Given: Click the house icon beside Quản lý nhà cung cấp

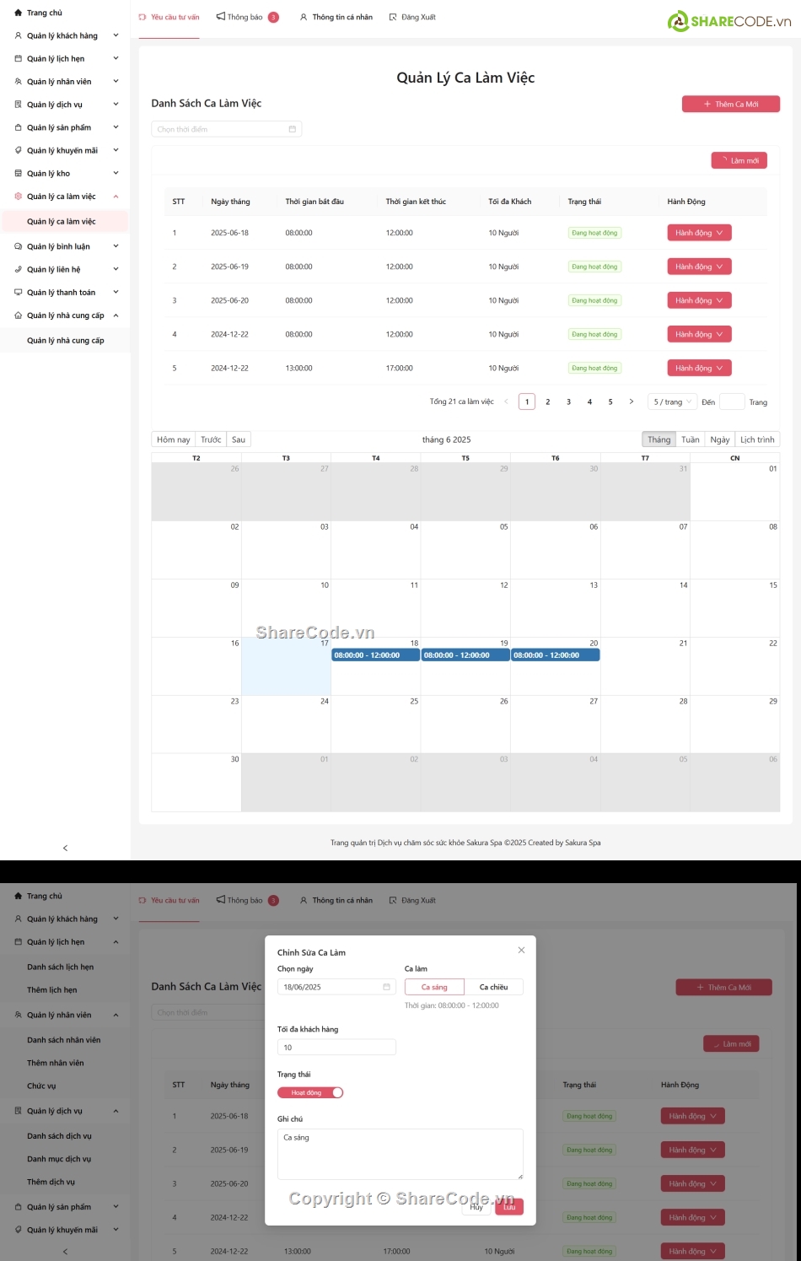Looking at the screenshot, I should (19, 315).
